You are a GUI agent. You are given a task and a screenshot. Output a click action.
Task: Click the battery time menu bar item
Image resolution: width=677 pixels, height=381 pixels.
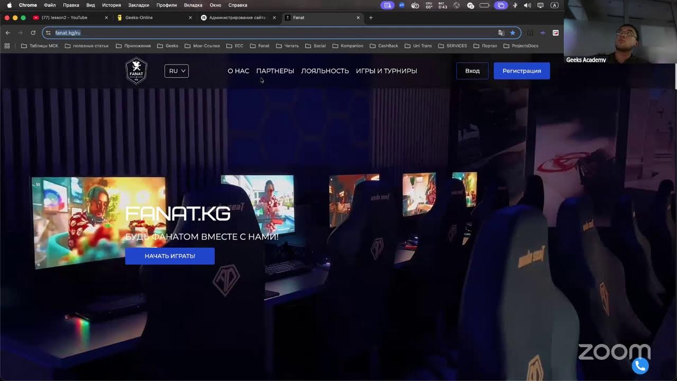pos(443,5)
